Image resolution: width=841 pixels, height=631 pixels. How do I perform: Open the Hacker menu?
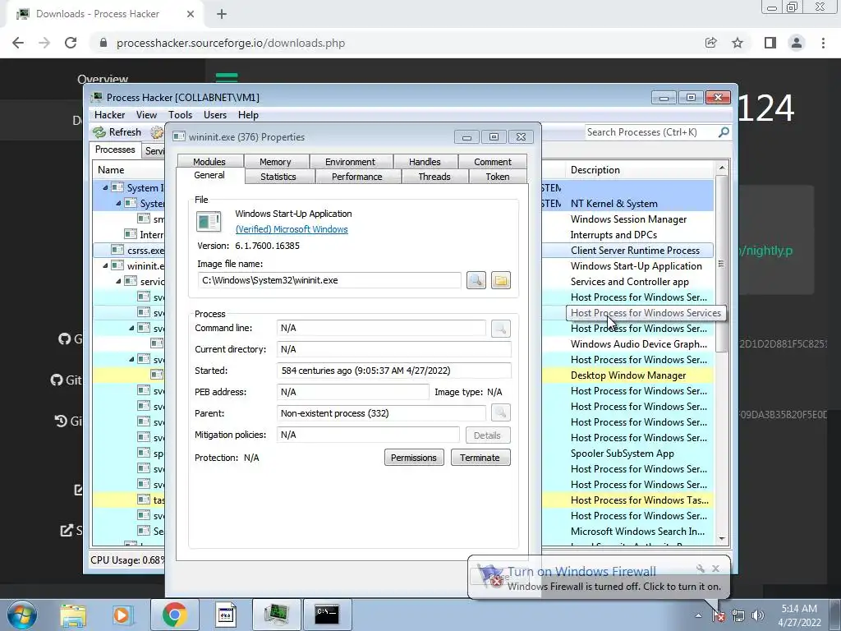(109, 115)
